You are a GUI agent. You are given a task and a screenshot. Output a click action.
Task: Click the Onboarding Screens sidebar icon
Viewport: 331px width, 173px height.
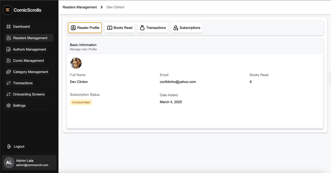click(x=8, y=94)
